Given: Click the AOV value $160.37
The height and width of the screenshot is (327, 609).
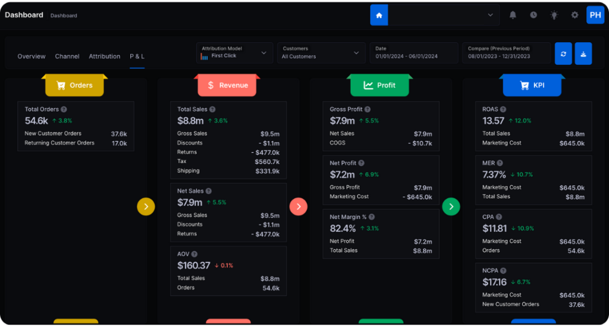Looking at the screenshot, I should (193, 266).
